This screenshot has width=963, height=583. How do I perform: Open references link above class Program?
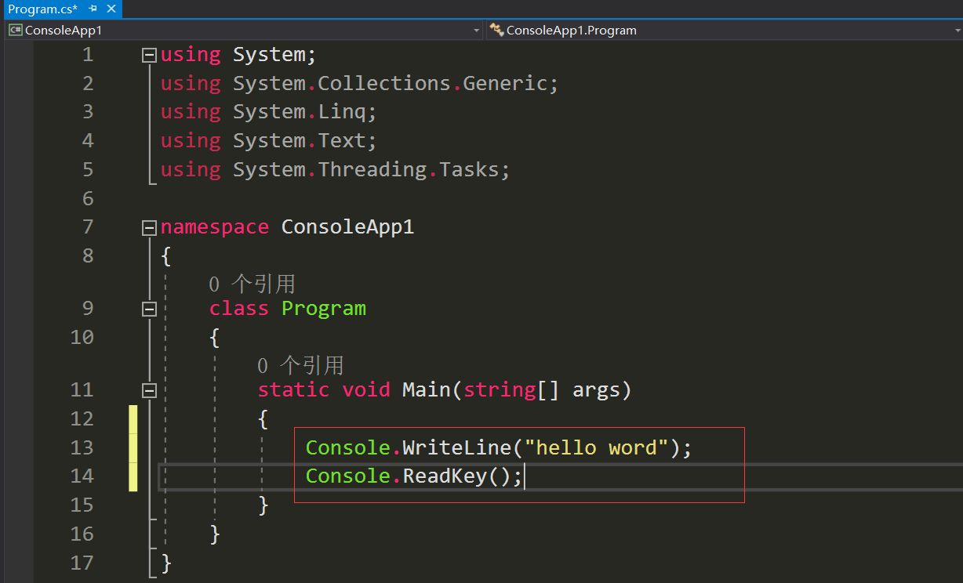pos(252,284)
